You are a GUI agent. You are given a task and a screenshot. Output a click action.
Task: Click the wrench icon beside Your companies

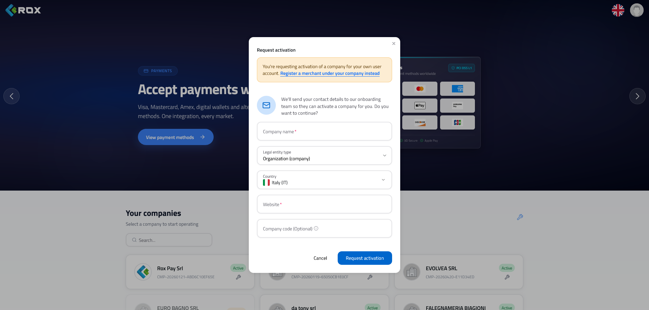point(520,217)
